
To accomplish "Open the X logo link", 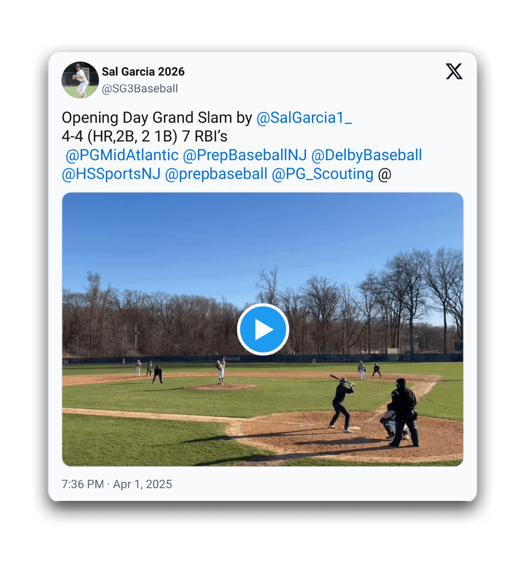I will (454, 71).
